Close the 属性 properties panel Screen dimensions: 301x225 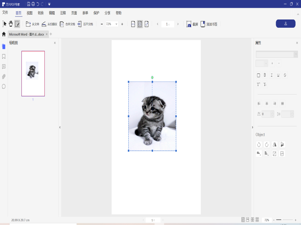click(x=297, y=43)
